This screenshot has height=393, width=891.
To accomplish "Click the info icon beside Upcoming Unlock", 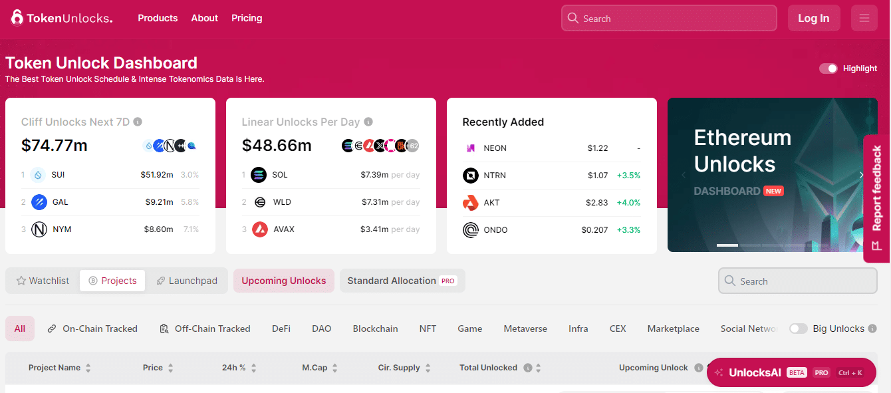I will click(699, 368).
